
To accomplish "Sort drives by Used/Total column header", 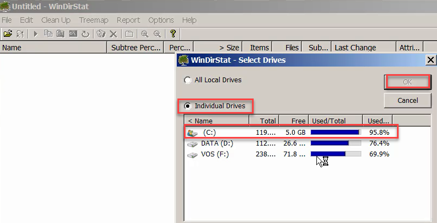I will pyautogui.click(x=335, y=121).
